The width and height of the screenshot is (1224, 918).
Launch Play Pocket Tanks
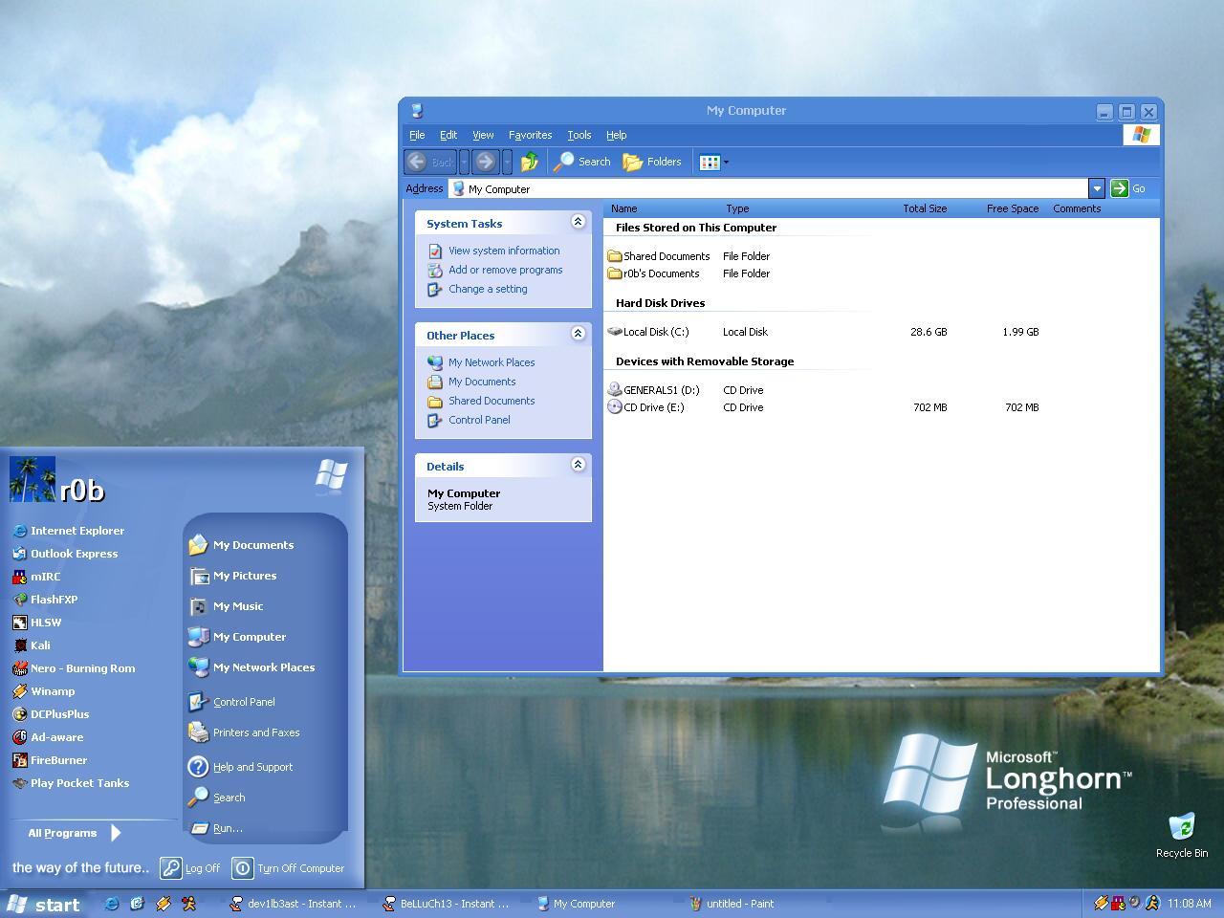click(71, 783)
